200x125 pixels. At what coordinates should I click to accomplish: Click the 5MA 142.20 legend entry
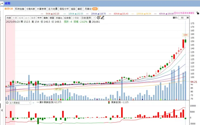pyautogui.click(x=50, y=14)
